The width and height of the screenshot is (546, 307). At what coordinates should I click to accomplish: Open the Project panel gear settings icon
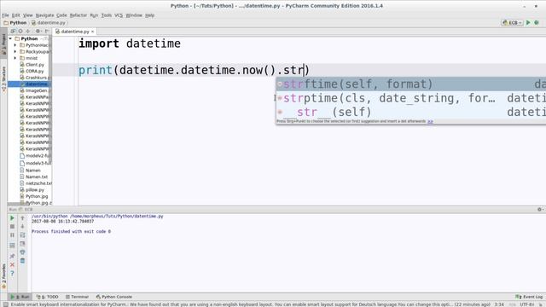pos(38,32)
